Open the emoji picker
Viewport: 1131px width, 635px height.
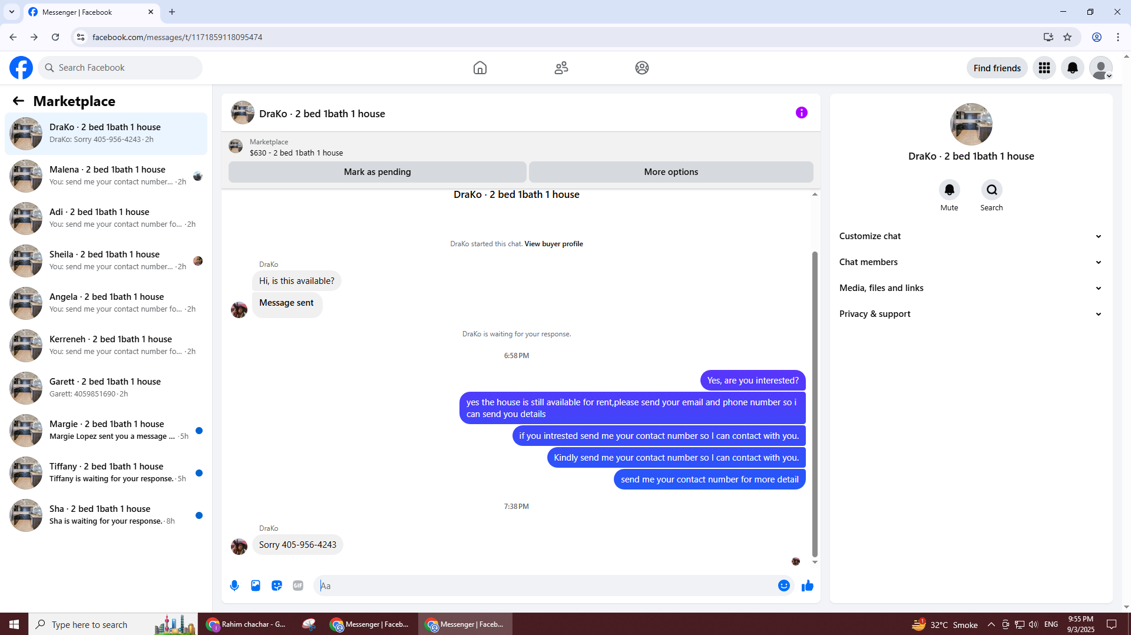784,586
